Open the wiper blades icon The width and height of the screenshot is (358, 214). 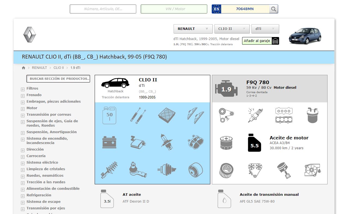(195, 115)
